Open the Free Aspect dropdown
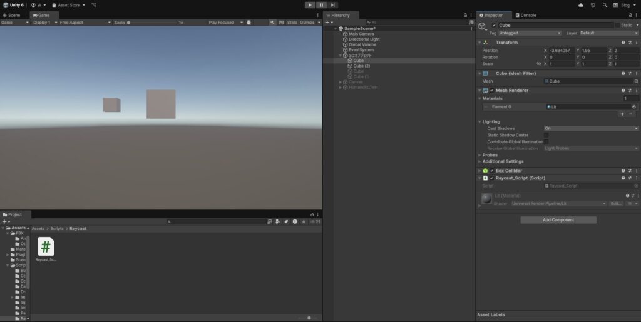This screenshot has height=322, width=641. click(81, 23)
